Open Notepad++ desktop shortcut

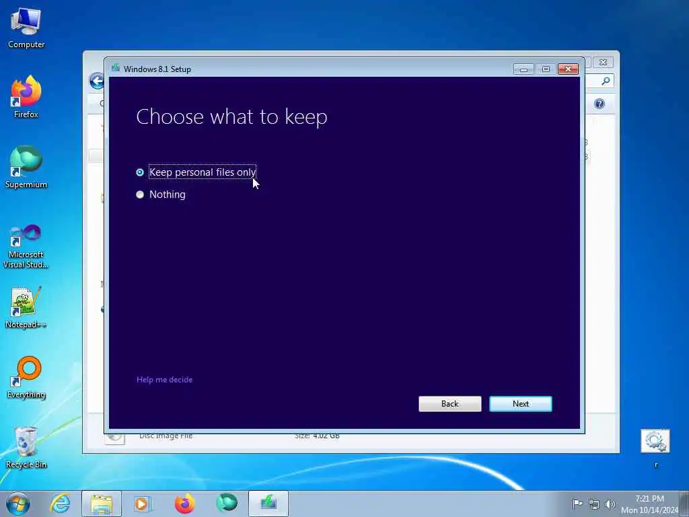[26, 308]
